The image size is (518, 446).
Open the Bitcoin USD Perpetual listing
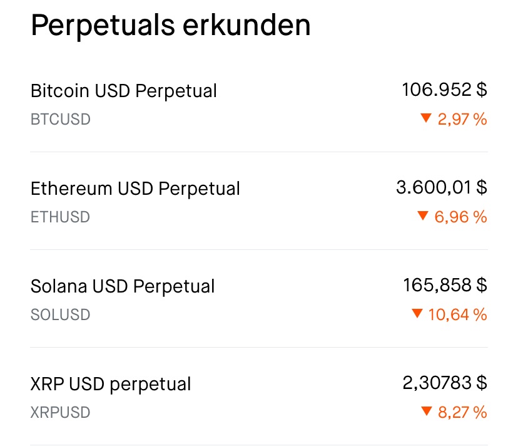point(123,91)
